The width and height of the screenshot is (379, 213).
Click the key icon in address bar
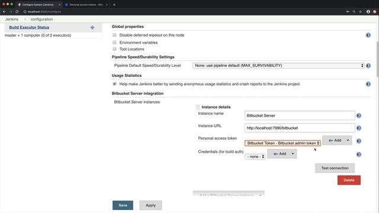(348, 12)
